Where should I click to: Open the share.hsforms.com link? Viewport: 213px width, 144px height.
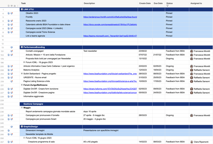[x=110, y=89]
